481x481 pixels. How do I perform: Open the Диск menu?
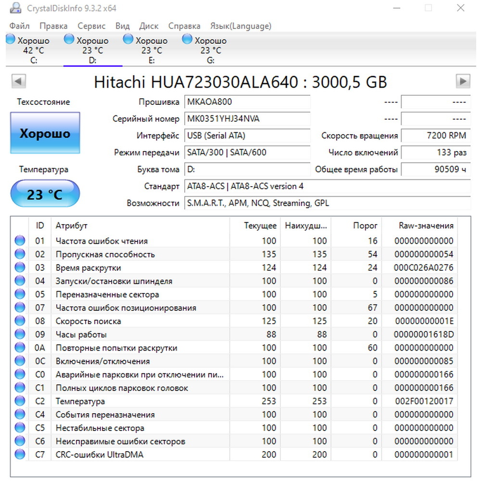coord(149,26)
